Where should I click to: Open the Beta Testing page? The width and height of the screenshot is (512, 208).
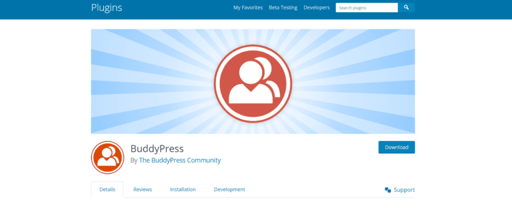283,7
